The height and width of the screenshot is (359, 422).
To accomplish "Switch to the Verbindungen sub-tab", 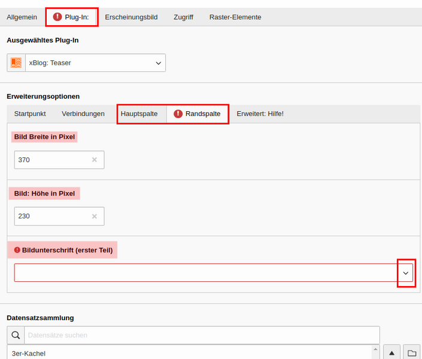I will point(83,114).
